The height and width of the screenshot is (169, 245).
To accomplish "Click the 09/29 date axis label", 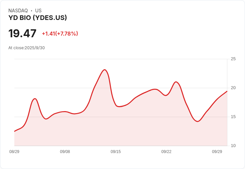I will (217, 151).
